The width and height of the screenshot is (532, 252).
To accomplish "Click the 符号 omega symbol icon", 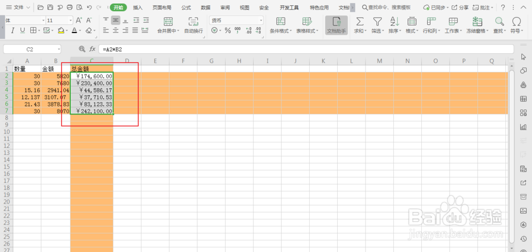I will click(x=517, y=22).
